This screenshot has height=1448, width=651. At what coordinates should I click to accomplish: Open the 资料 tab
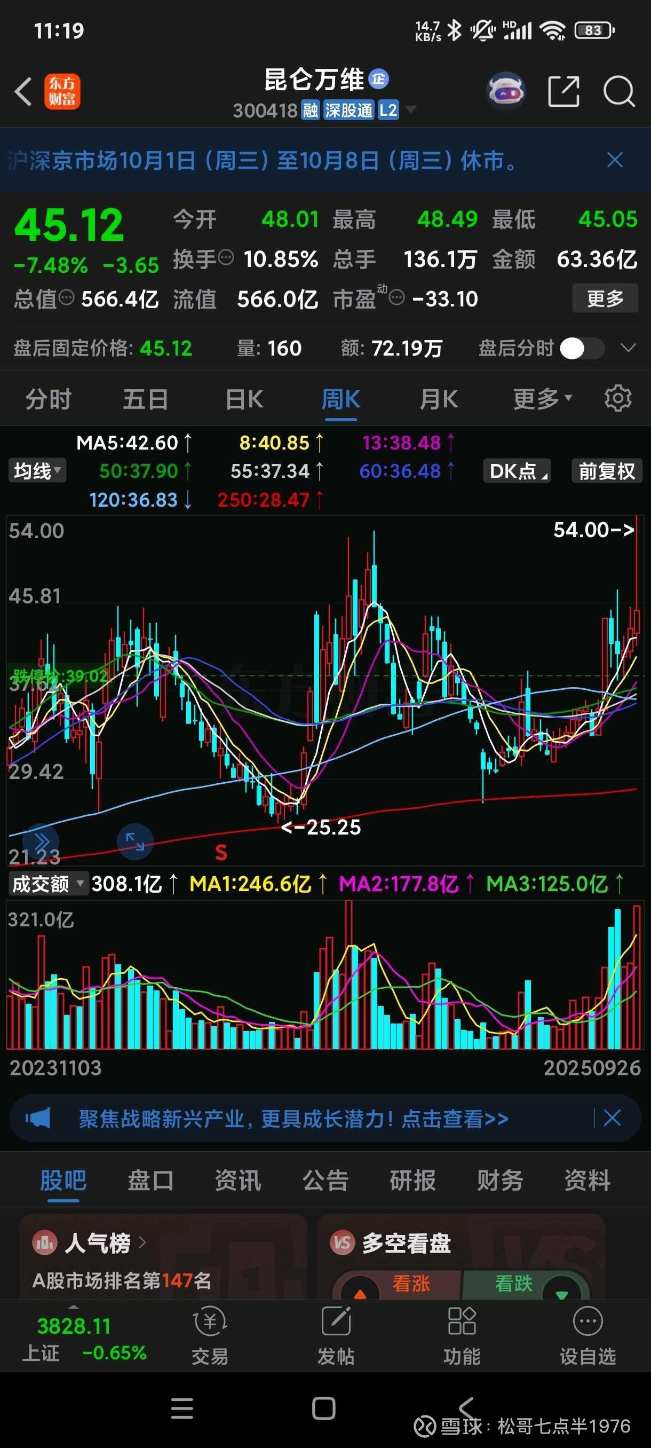(x=588, y=1180)
